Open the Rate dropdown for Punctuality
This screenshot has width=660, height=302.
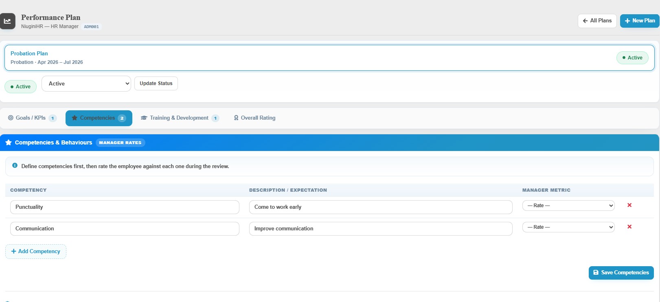tap(568, 206)
